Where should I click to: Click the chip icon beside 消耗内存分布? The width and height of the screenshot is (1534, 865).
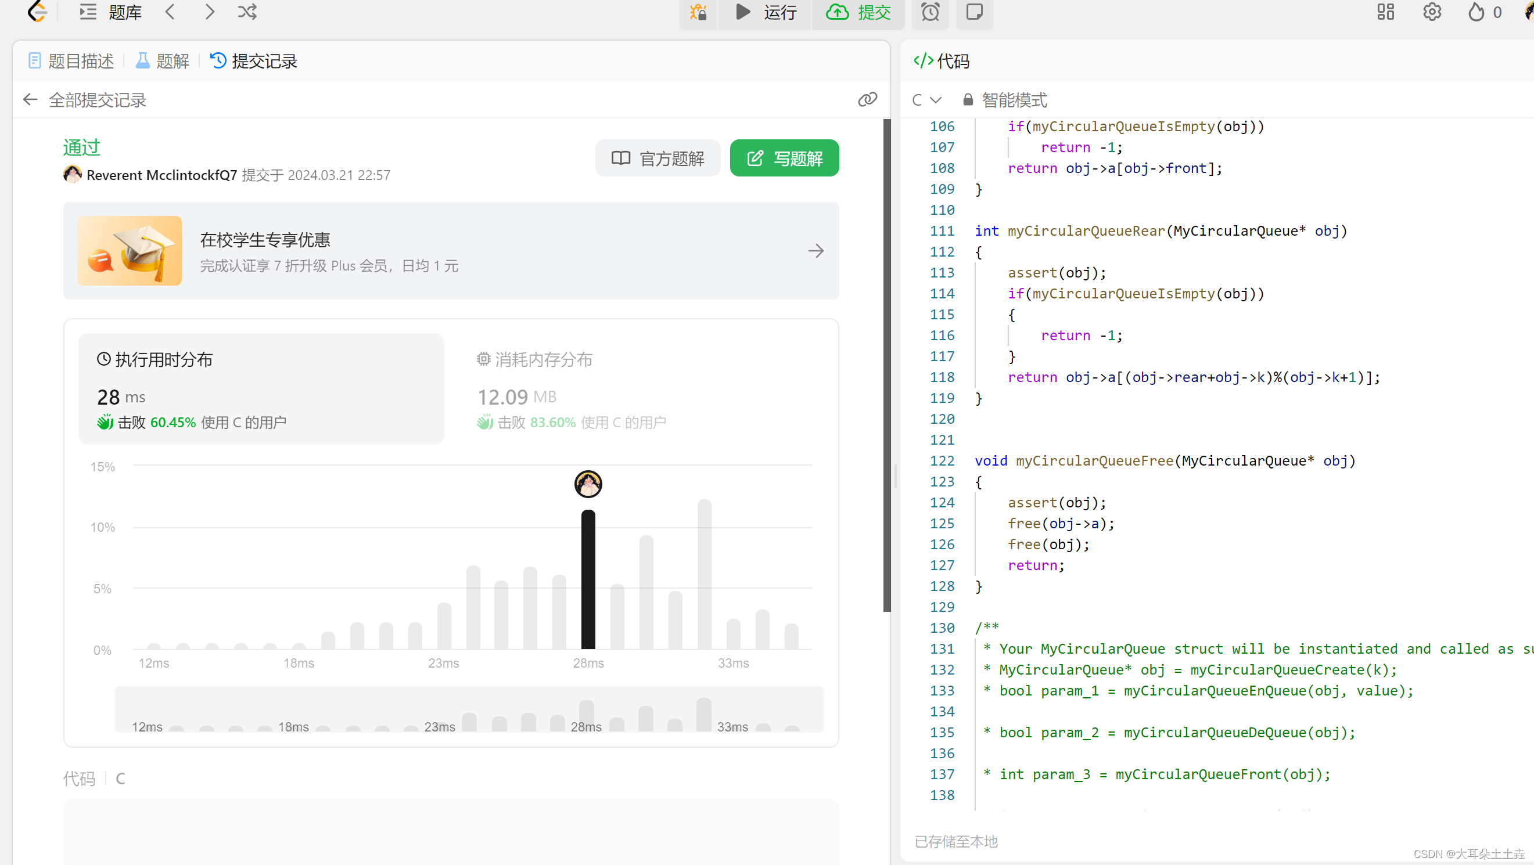tap(483, 359)
